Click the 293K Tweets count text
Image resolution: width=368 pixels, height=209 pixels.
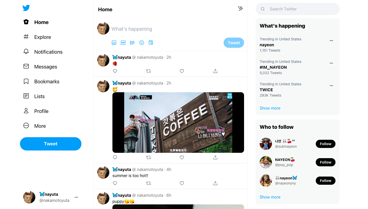pos(270,95)
